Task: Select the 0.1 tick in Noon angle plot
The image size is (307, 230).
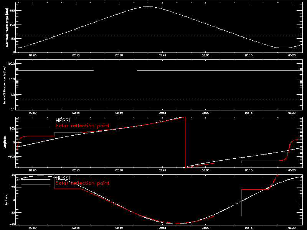Action: [x=13, y=109]
